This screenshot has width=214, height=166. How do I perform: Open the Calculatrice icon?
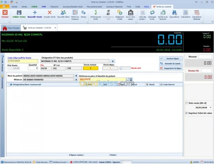coord(185,12)
